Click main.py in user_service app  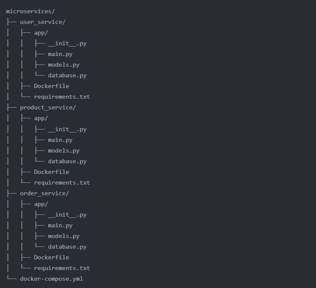click(x=60, y=54)
